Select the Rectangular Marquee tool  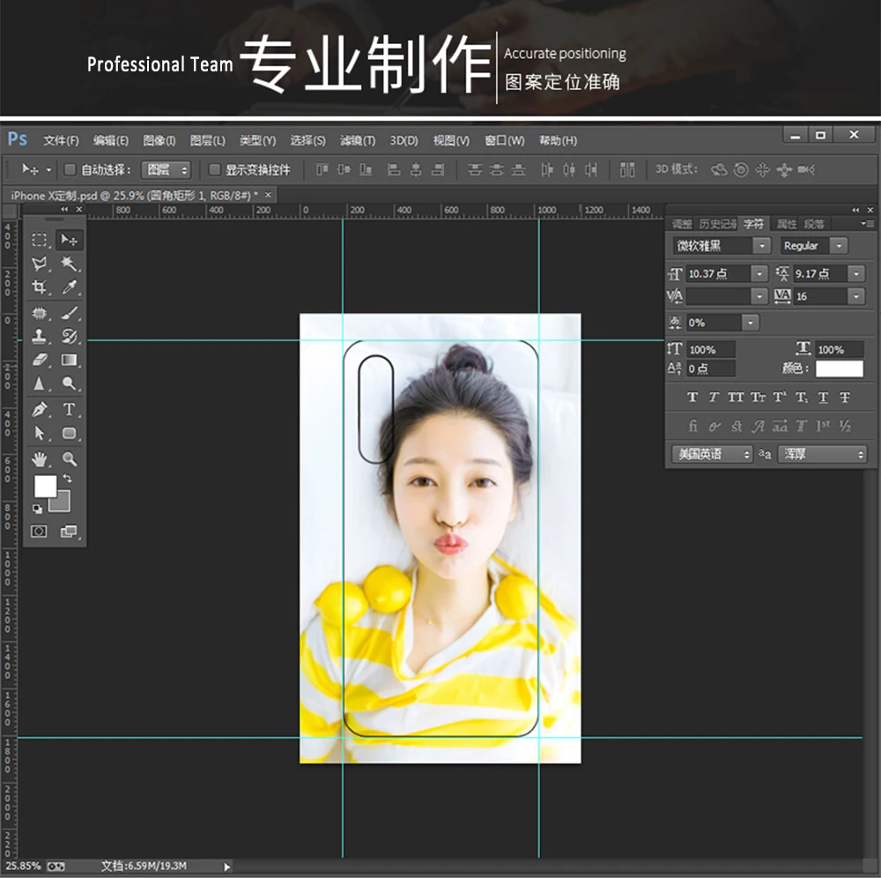pos(40,240)
